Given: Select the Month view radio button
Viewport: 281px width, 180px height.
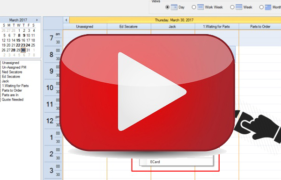Looking at the screenshot, I should [x=261, y=7].
